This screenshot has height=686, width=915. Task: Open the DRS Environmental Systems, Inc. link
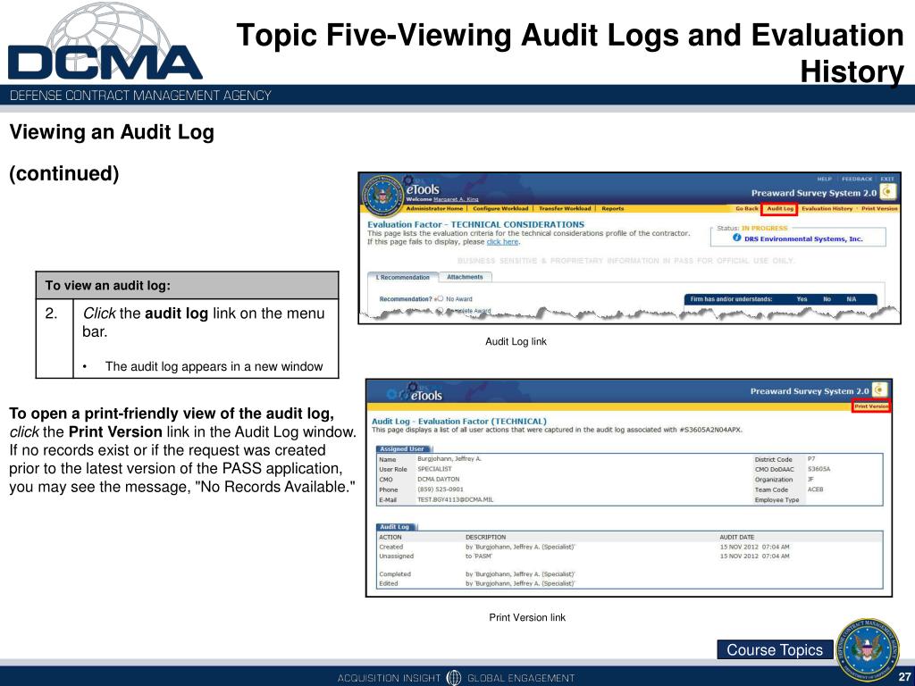803,238
